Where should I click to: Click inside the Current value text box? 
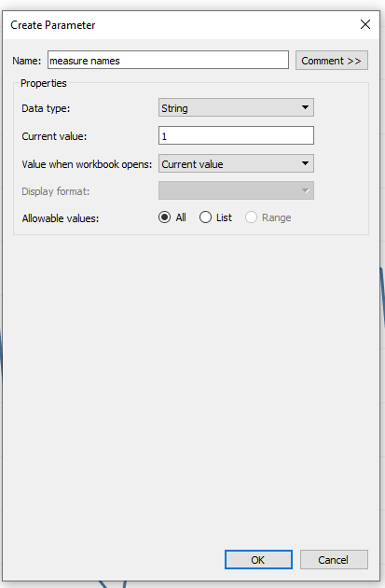(236, 135)
